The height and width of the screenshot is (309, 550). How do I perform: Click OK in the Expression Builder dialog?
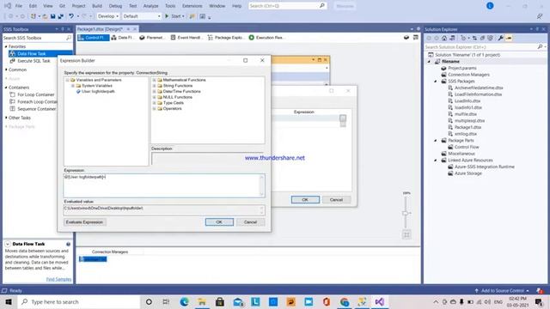point(219,222)
